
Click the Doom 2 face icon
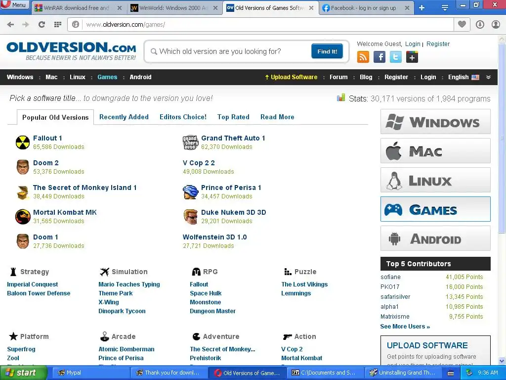tap(23, 167)
